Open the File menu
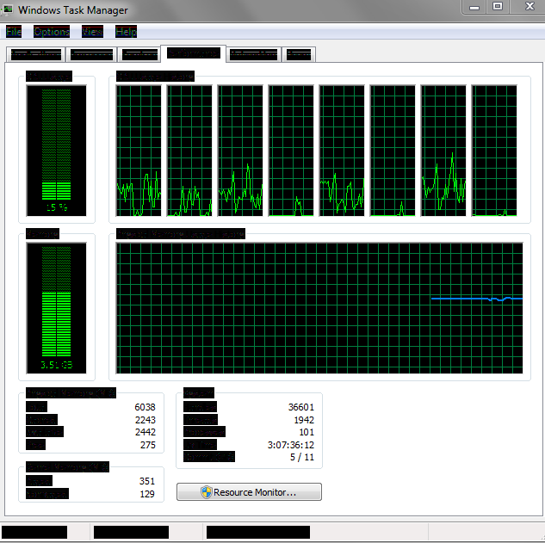 (14, 32)
